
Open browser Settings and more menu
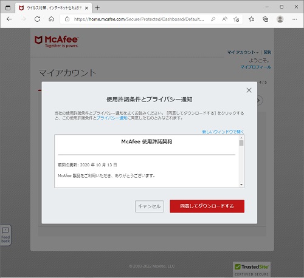(295, 19)
